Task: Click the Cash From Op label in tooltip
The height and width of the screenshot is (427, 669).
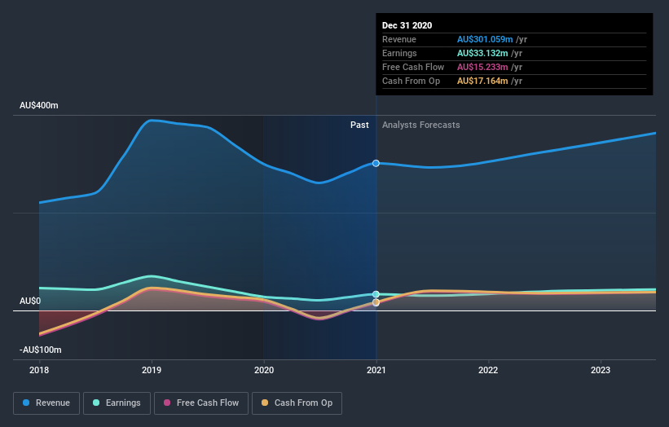Action: [x=411, y=81]
